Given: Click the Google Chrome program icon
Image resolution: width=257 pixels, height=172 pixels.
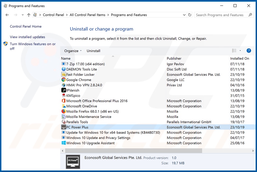Looking at the screenshot, I should point(64,80).
